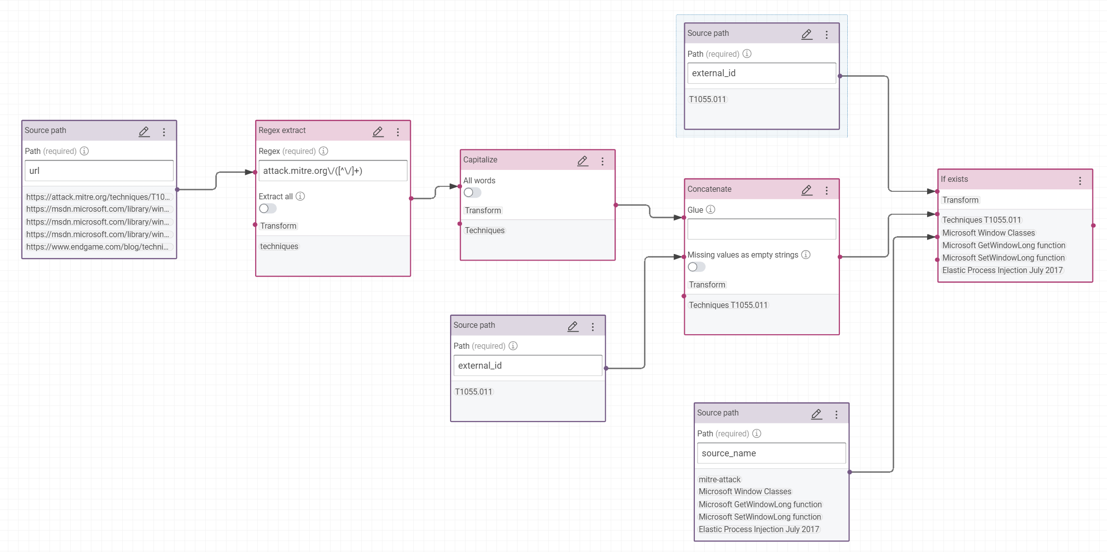Toggle Missing values as empty strings
1107x552 pixels.
pos(696,267)
